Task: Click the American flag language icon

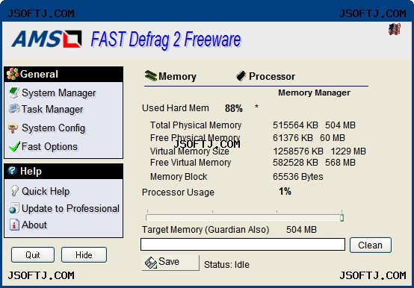Action: (395, 29)
